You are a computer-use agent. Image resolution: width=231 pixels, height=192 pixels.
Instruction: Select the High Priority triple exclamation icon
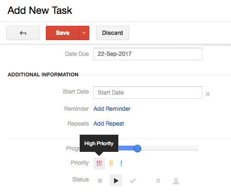click(x=99, y=163)
